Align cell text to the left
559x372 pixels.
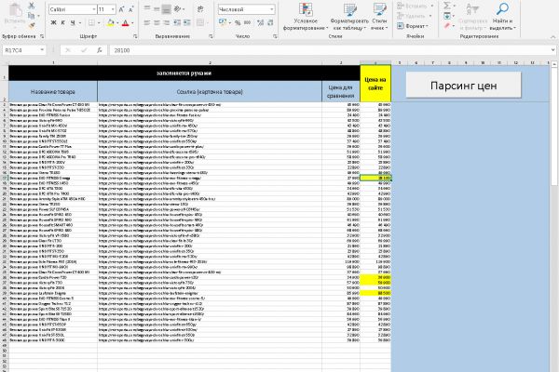click(x=147, y=22)
